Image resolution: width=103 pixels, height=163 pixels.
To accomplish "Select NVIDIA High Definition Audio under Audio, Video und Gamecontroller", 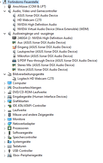I will point(37,25).
